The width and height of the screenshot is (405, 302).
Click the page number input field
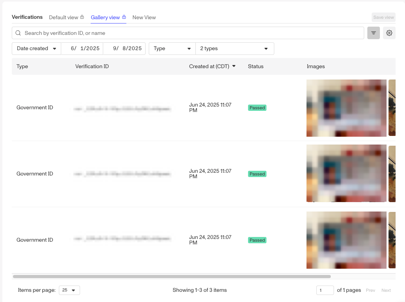pyautogui.click(x=325, y=290)
